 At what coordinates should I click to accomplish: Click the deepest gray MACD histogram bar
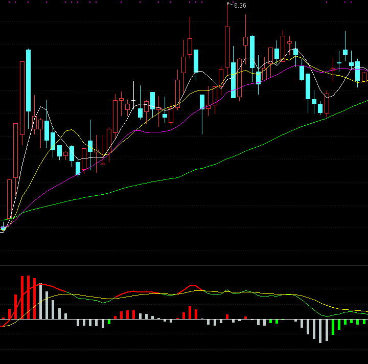320,331
